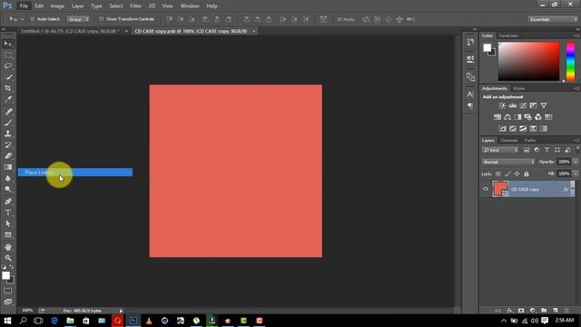Switch to the Untitled-1 document tab
This screenshot has width=581, height=327.
click(71, 31)
